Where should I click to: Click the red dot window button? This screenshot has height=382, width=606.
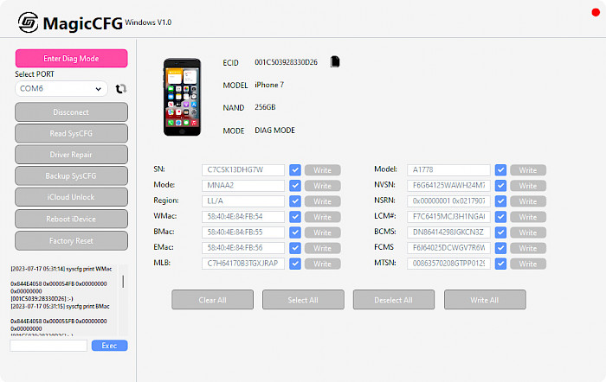point(596,12)
